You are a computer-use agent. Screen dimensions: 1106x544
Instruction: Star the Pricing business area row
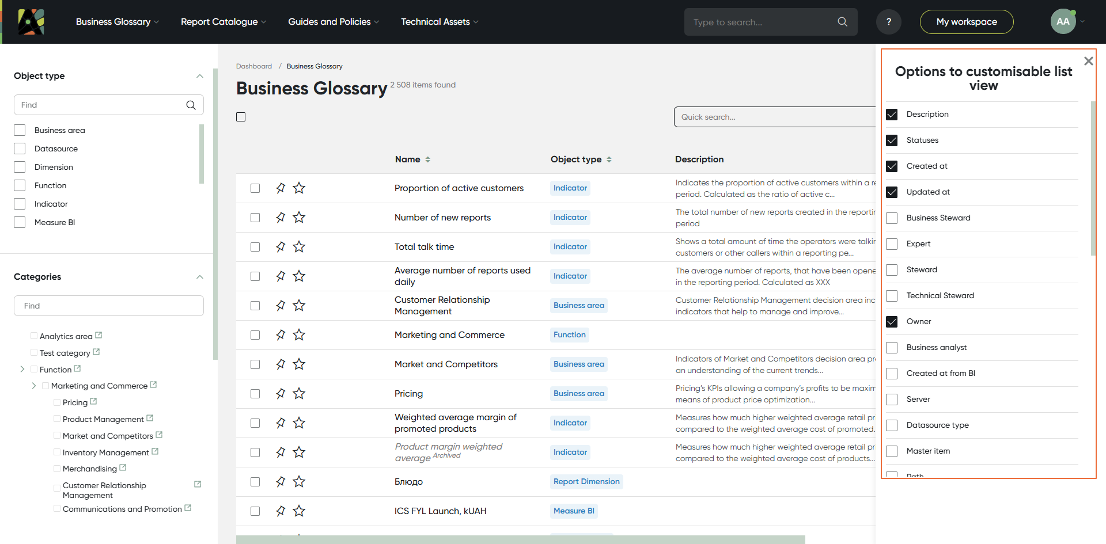click(x=299, y=394)
